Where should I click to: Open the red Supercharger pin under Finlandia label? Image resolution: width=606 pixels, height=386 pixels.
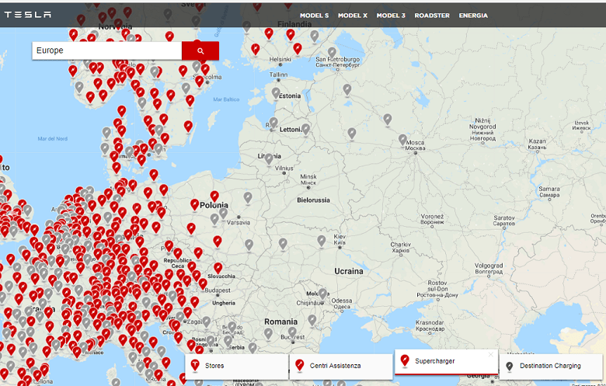click(290, 36)
